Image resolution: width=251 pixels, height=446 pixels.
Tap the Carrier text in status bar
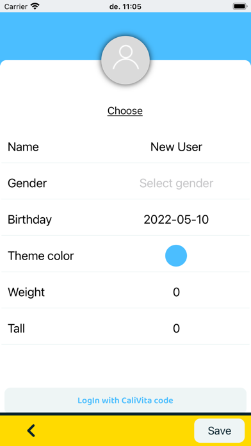(16, 6)
